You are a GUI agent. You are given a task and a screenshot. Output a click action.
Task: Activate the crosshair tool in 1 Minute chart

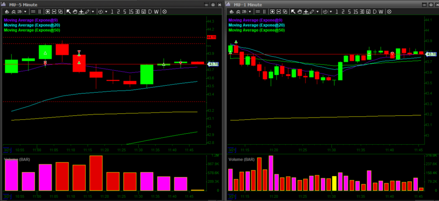pyautogui.click(x=306, y=11)
